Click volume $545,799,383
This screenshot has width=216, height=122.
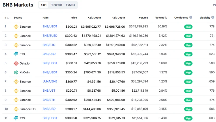pos(139,26)
